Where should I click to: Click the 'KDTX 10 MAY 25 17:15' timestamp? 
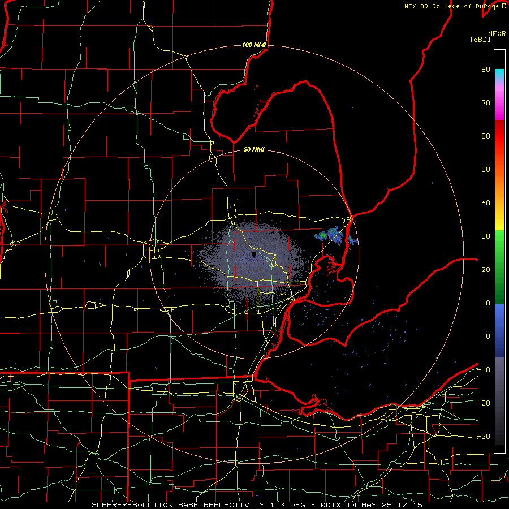pyautogui.click(x=372, y=505)
